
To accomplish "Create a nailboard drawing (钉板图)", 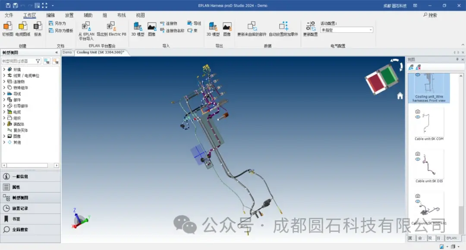I will [x=8, y=29].
